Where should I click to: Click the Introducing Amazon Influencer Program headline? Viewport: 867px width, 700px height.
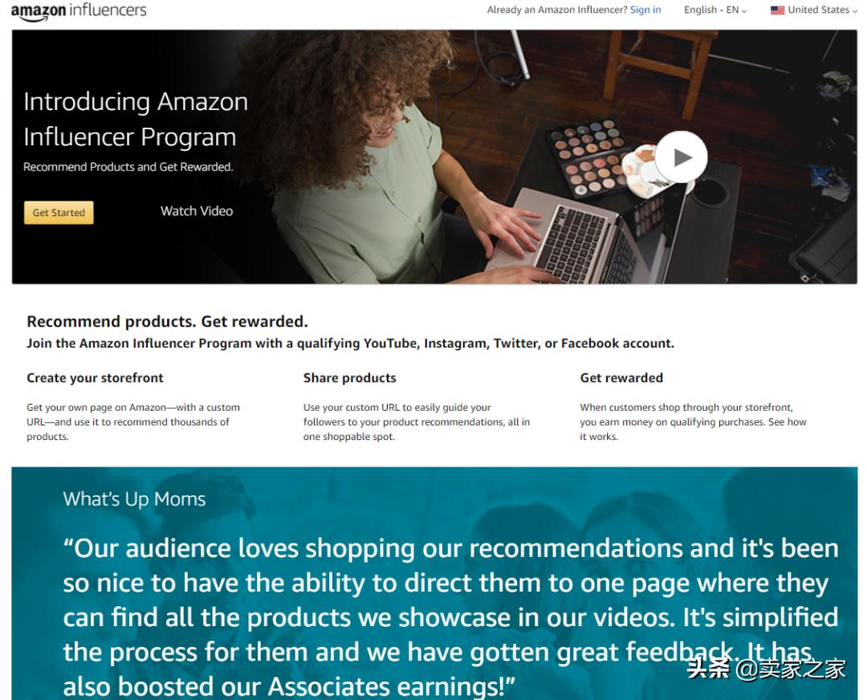(136, 120)
